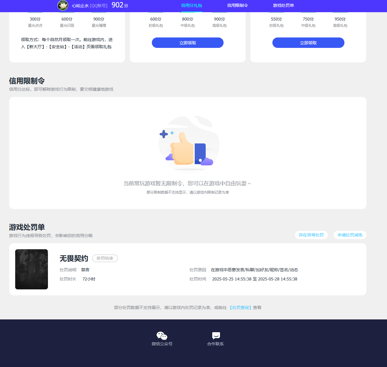Viewport: 387px width, 367px height.
Task: Open the 微信公众号 WeChat icon
Action: (x=162, y=336)
